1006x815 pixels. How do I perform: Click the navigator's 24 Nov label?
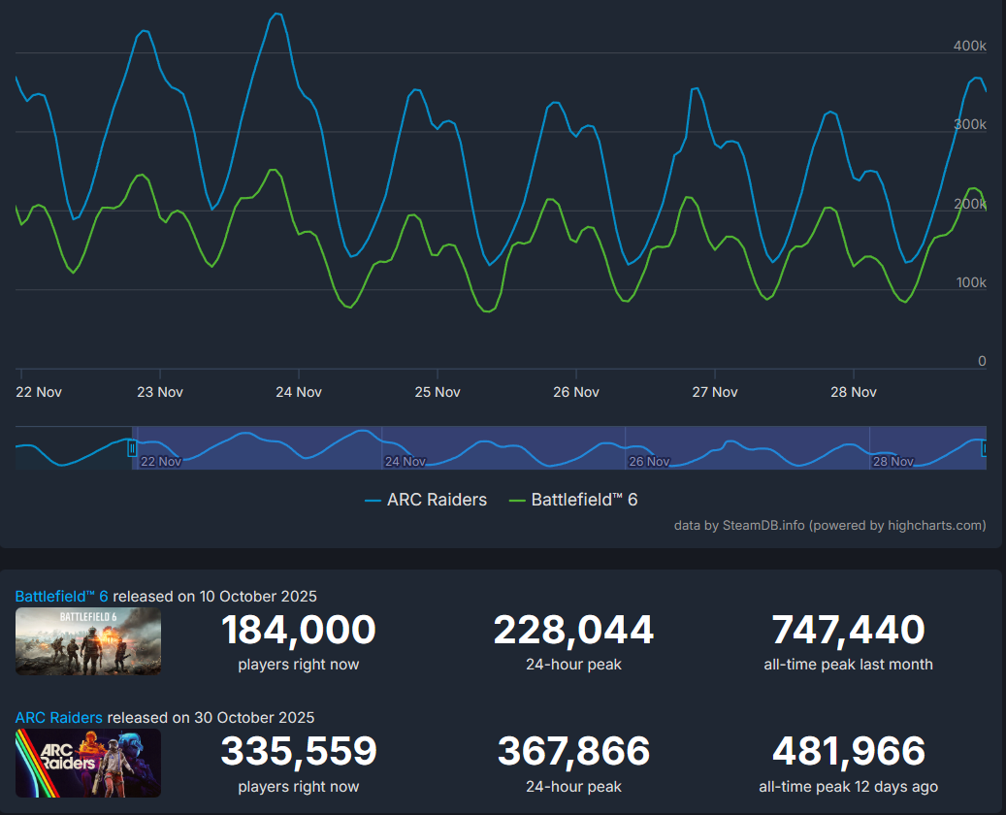(x=405, y=462)
